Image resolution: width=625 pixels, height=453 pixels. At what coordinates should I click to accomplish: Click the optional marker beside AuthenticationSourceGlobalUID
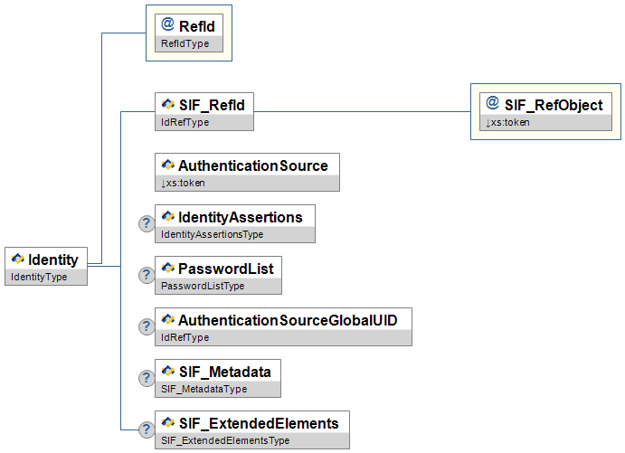coord(145,326)
